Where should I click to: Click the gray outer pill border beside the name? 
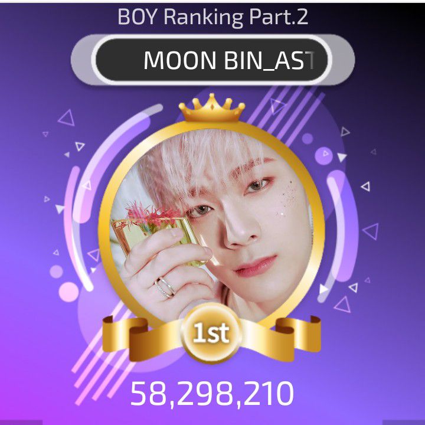81,60
